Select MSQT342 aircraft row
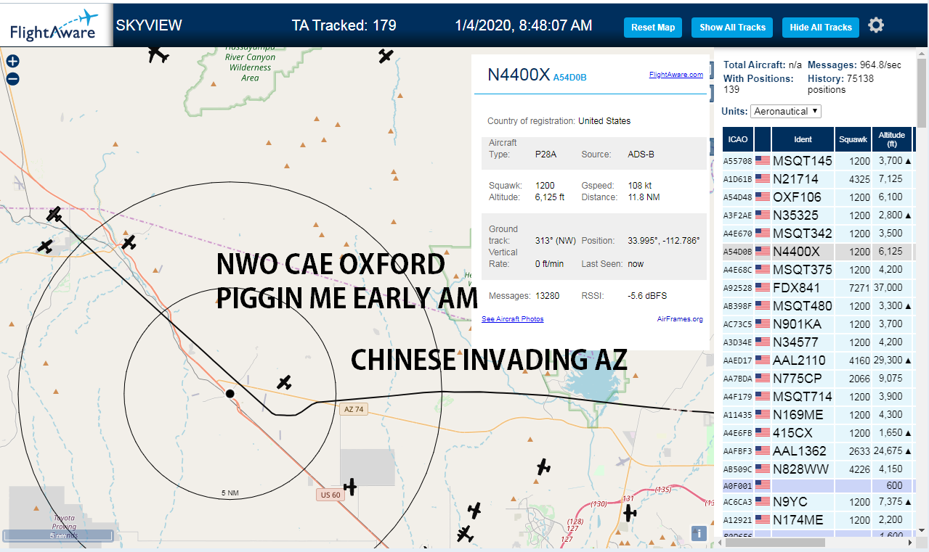Image resolution: width=929 pixels, height=552 pixels. pos(818,234)
